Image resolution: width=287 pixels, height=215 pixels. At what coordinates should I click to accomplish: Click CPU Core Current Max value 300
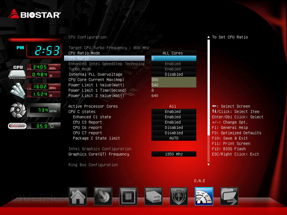pos(174,80)
